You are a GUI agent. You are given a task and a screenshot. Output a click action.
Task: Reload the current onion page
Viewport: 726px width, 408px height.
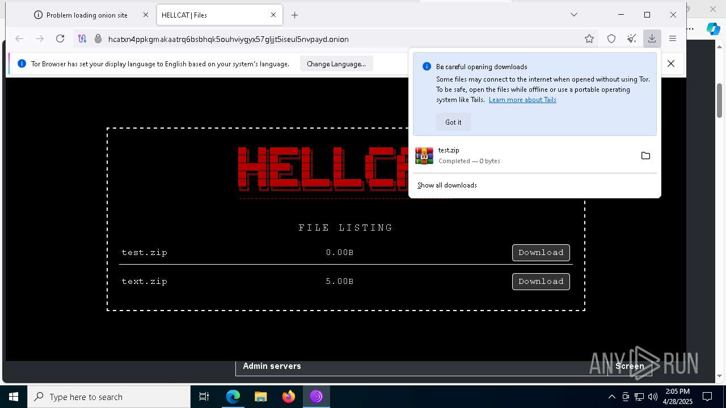(x=60, y=39)
